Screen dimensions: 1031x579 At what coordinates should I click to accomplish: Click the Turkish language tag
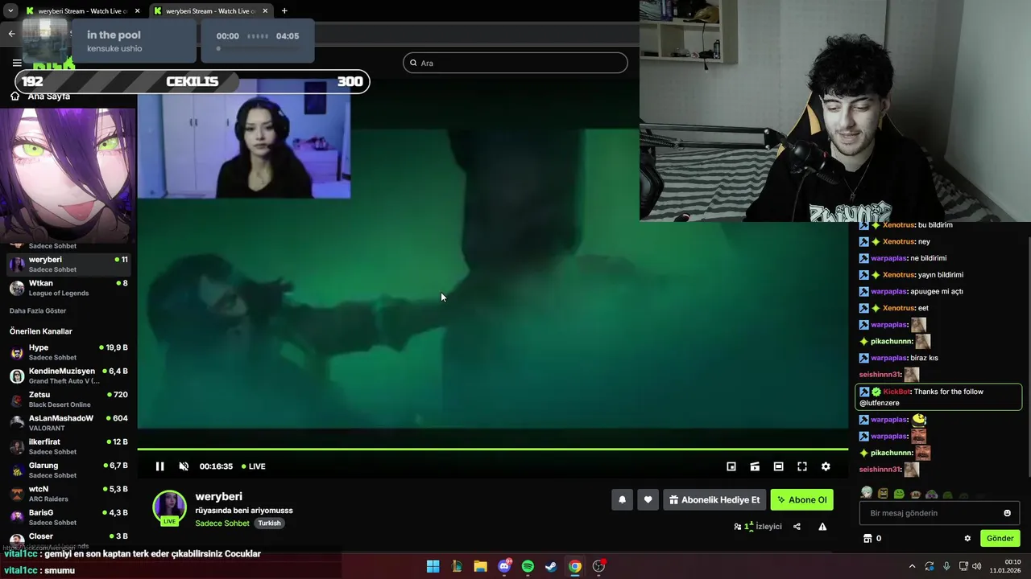tap(269, 524)
